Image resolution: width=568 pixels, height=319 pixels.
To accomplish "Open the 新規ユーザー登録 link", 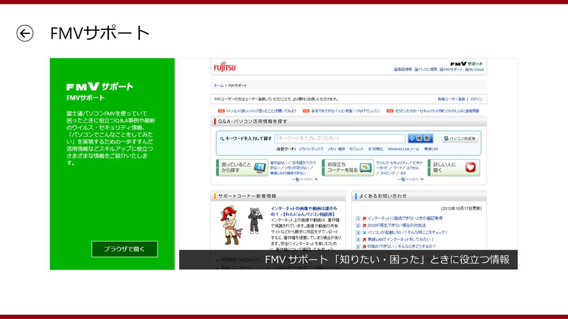I will [x=451, y=99].
